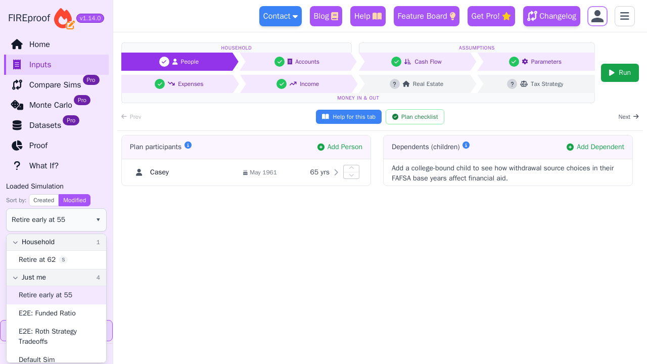This screenshot has height=364, width=647.
Task: Click the Monte Carlo dice icon
Action: (x=17, y=105)
